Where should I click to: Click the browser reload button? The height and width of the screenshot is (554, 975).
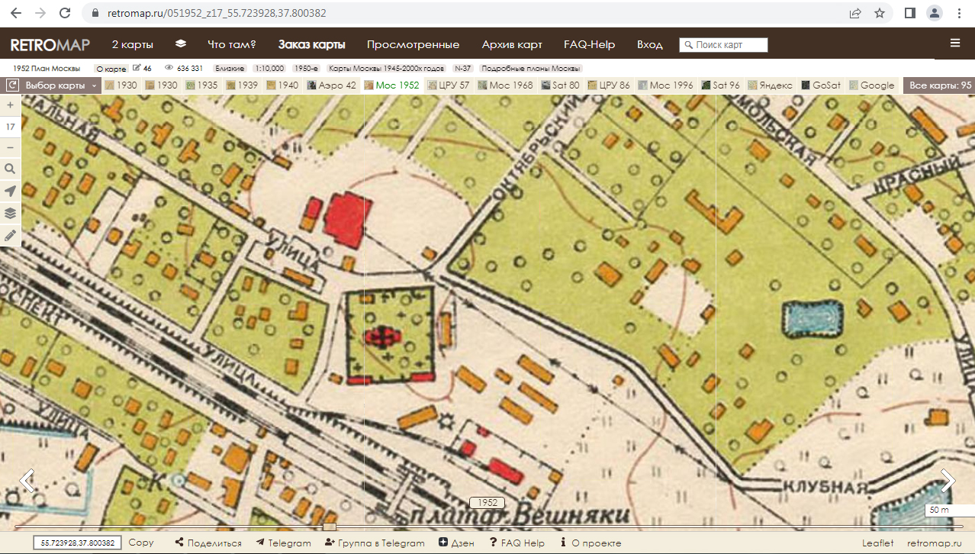pyautogui.click(x=65, y=13)
